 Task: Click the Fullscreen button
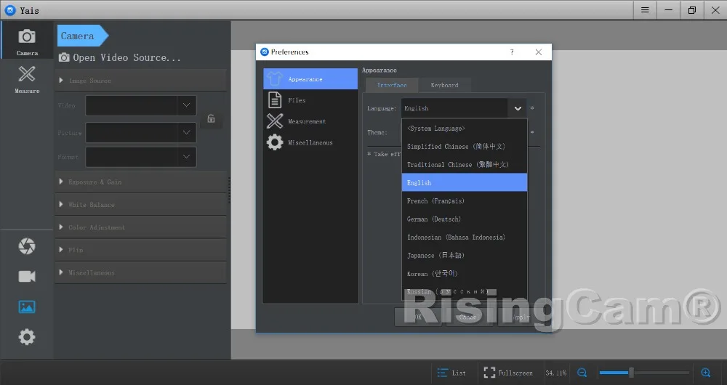508,373
